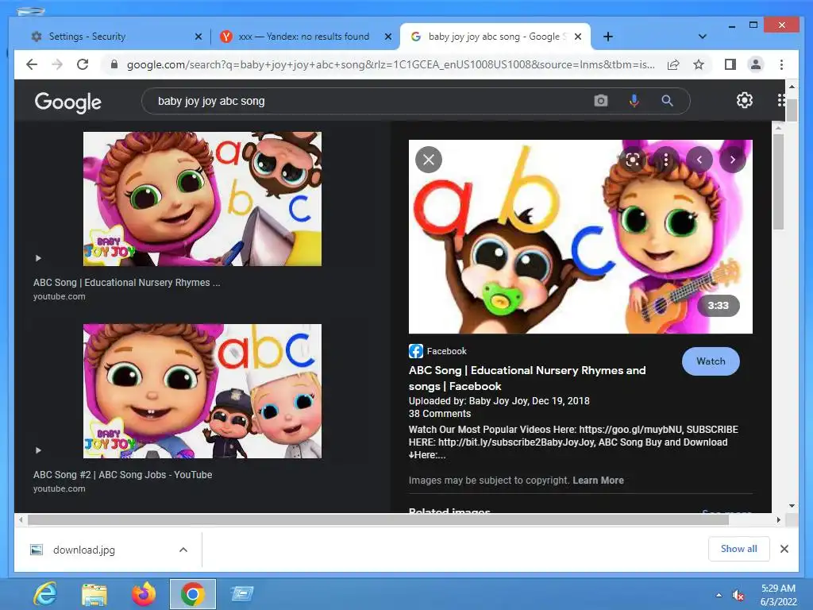
Task: Open ABC Song Facebook title link
Action: point(527,378)
